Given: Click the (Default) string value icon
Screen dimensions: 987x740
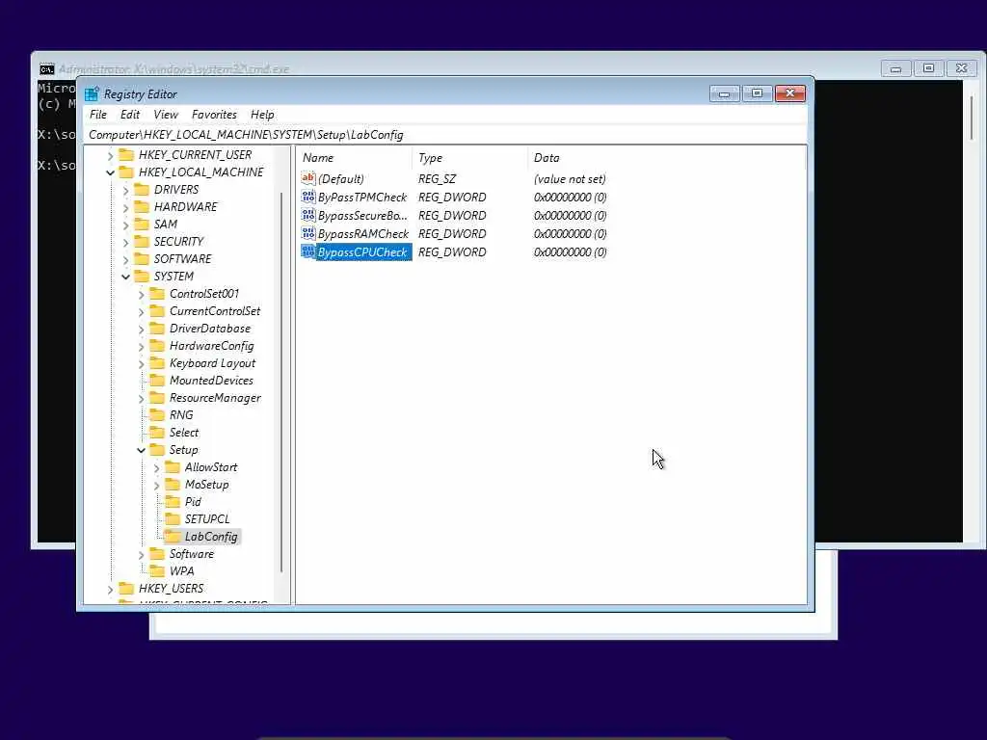Looking at the screenshot, I should [x=308, y=178].
